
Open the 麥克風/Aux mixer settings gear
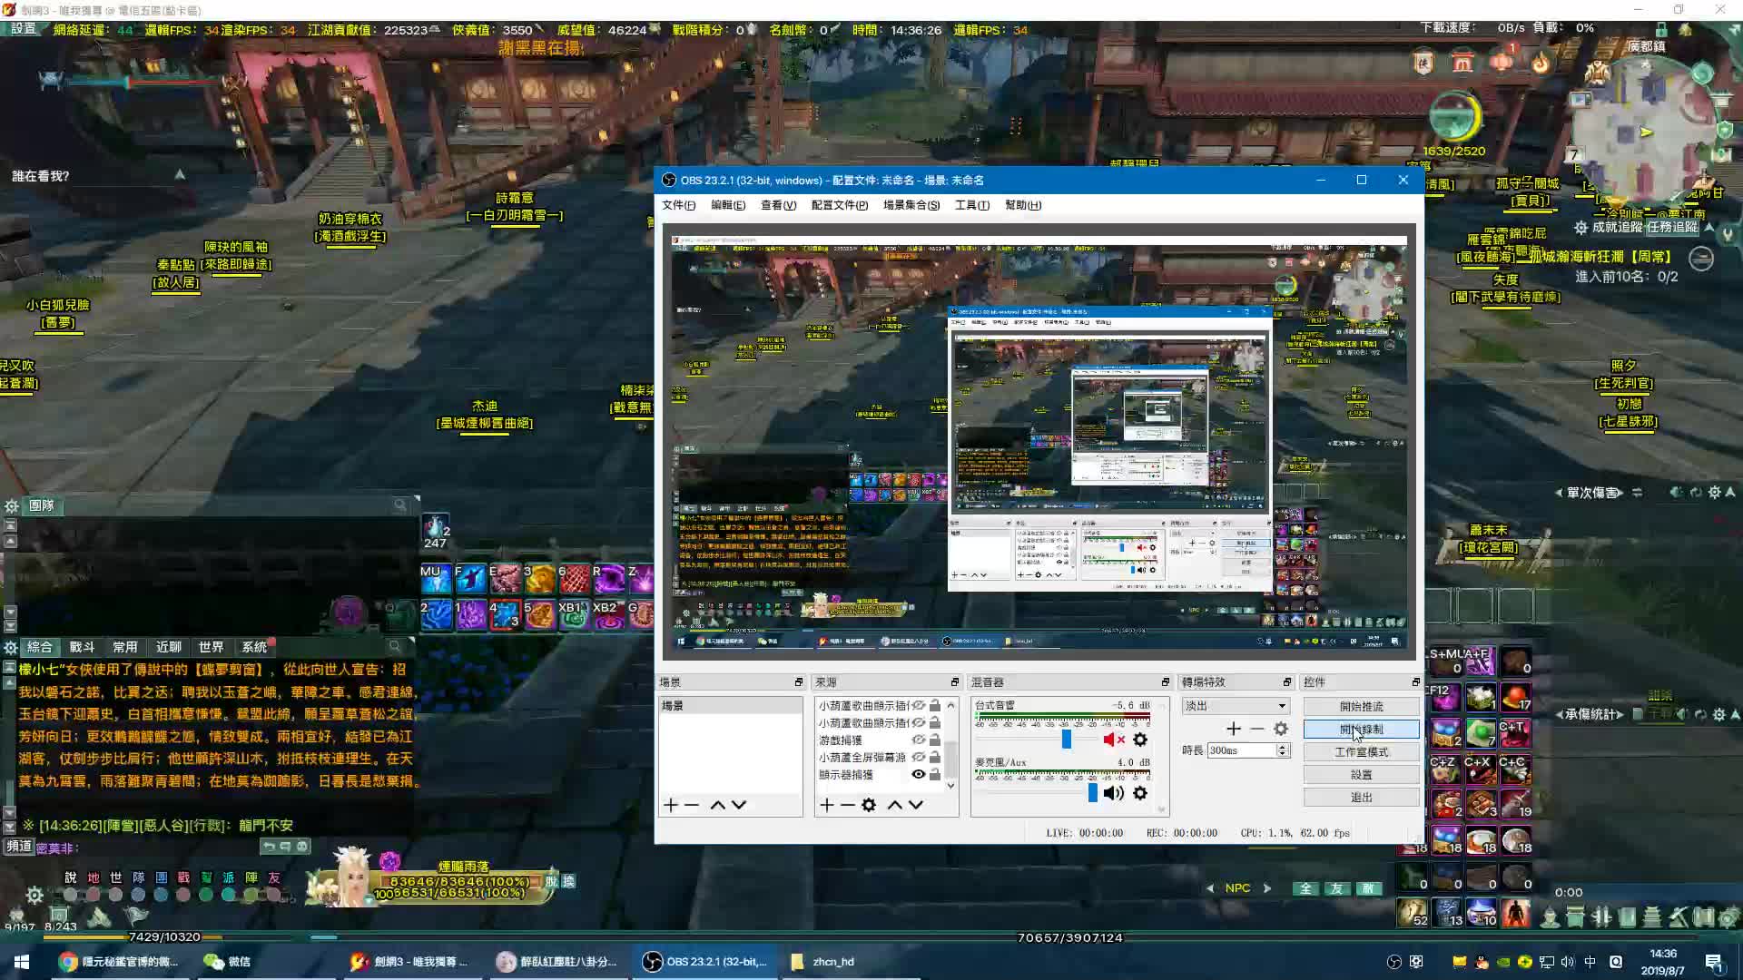1140,793
